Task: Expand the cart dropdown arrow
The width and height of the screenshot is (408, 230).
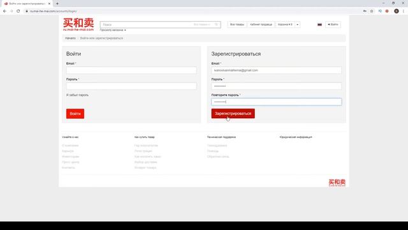Action: [x=298, y=24]
